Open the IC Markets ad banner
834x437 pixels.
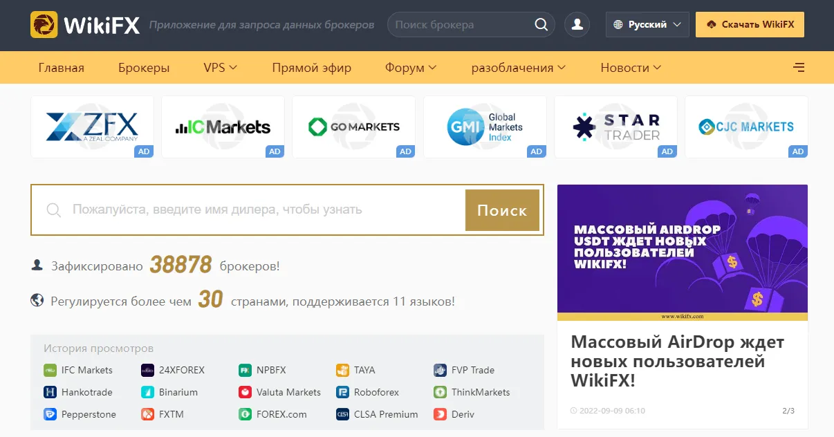pos(223,127)
